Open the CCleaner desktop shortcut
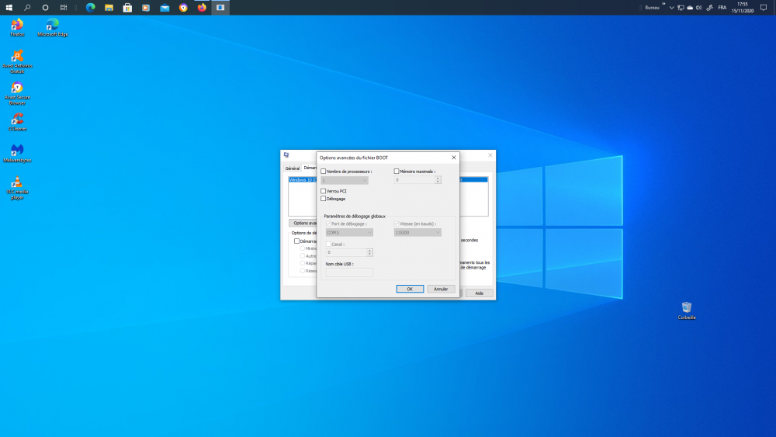This screenshot has width=776, height=437. coord(16,120)
